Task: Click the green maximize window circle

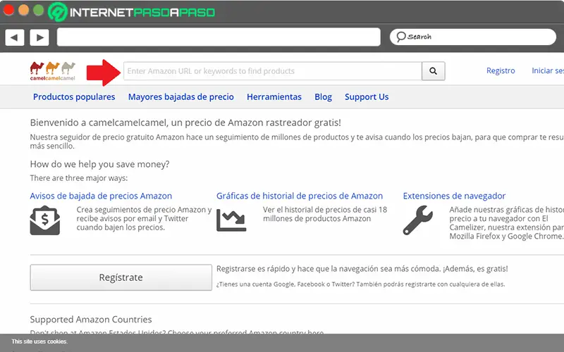Action: 39,10
